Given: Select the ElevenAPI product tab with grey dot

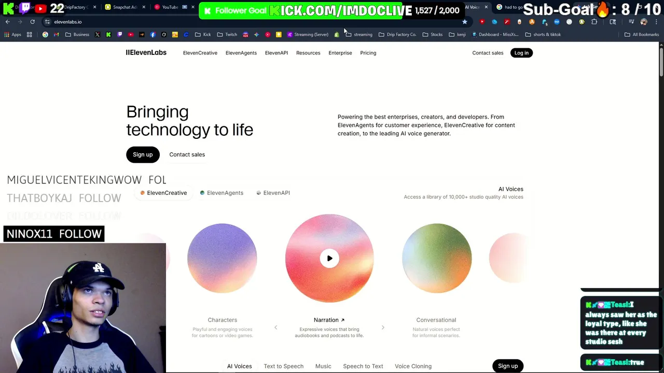Looking at the screenshot, I should [x=273, y=193].
